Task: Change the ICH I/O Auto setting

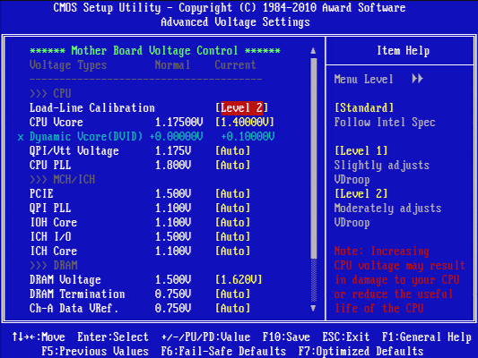Action: [232, 236]
